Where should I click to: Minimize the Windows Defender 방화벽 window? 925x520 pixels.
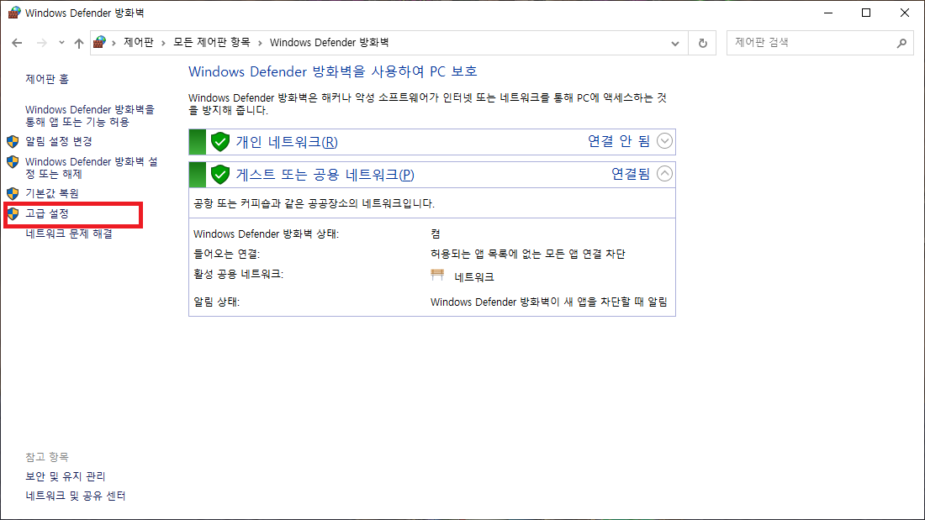[x=828, y=13]
